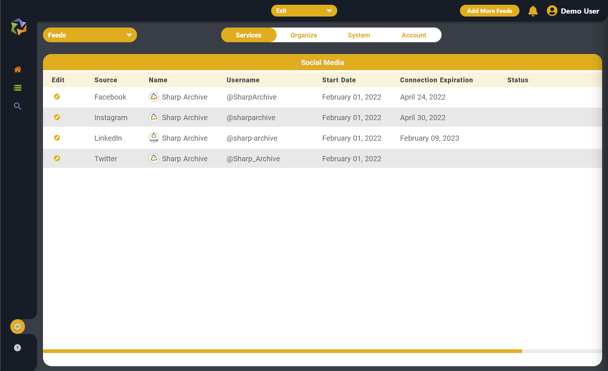Viewport: 608px width, 371px height.
Task: Switch to the System tab
Action: coord(359,35)
